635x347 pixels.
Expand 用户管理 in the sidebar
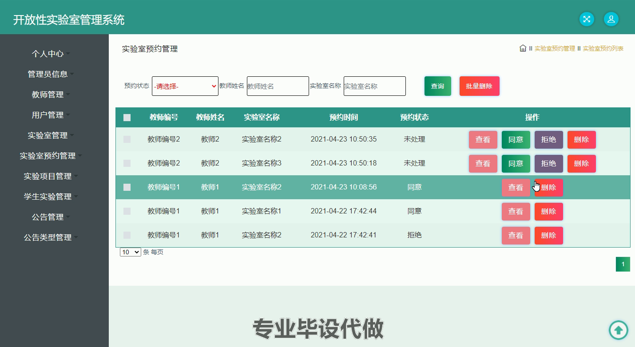(x=51, y=115)
